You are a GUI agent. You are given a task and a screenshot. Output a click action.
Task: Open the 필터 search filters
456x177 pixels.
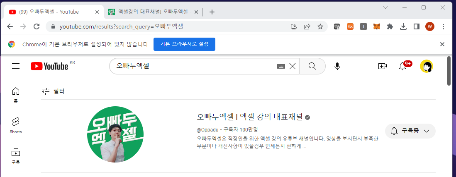pyautogui.click(x=53, y=91)
